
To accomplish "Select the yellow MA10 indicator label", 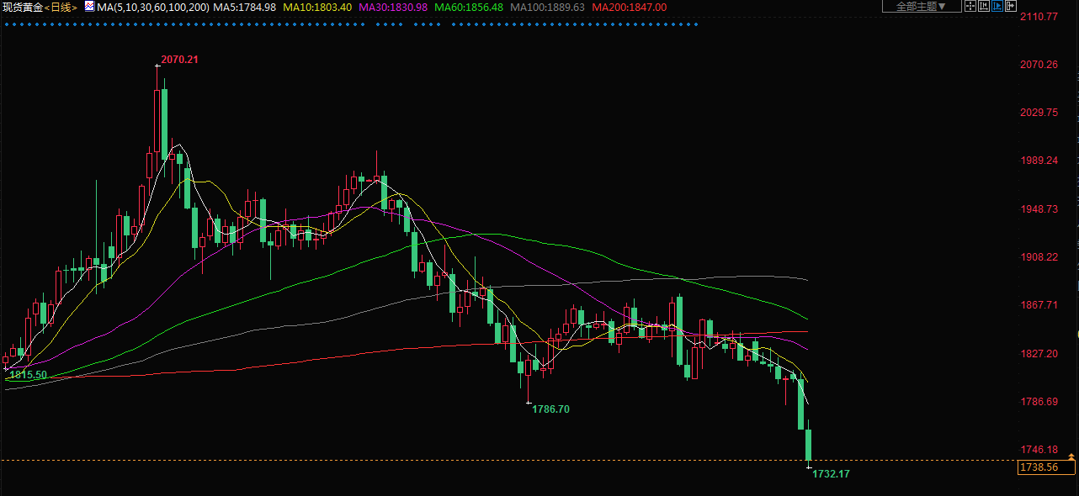I will point(317,8).
